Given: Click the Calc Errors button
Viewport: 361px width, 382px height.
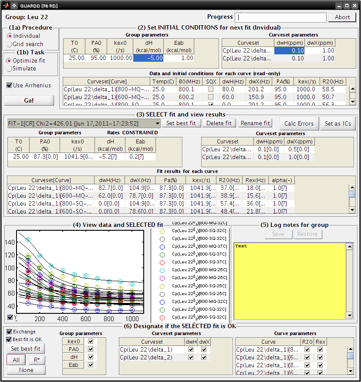Looking at the screenshot, I should click(x=299, y=123).
